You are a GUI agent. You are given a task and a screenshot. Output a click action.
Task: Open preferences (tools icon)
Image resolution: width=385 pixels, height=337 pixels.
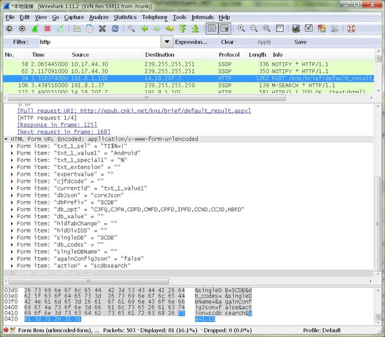click(335, 29)
